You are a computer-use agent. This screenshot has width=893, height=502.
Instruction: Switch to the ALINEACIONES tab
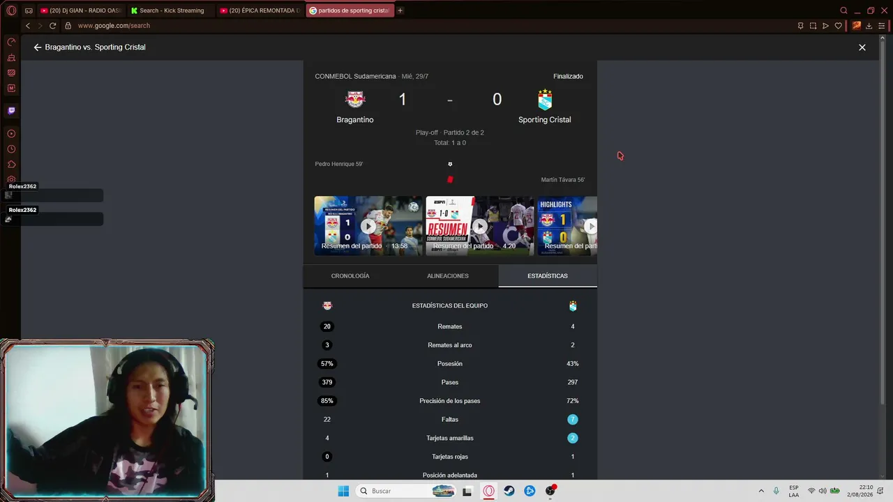click(448, 276)
